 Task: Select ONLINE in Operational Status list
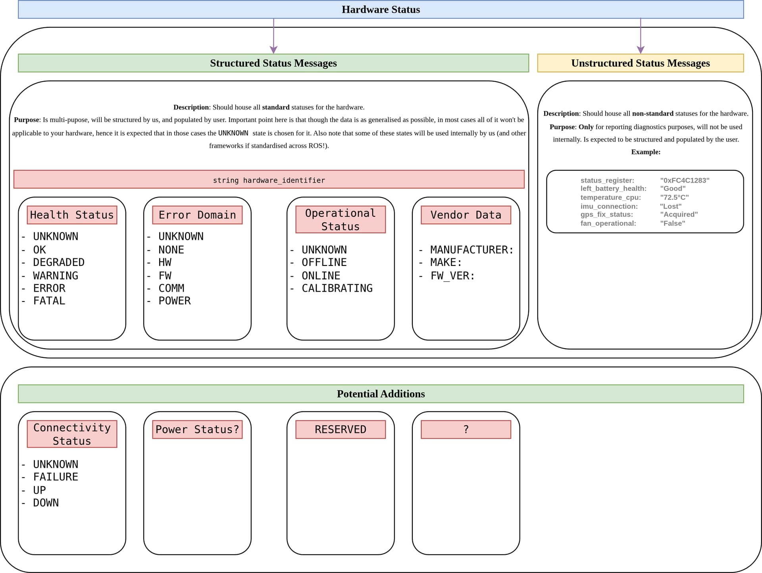click(x=321, y=275)
